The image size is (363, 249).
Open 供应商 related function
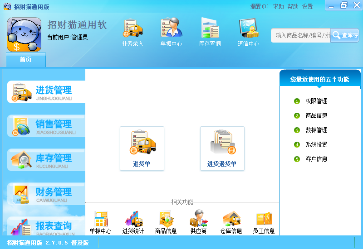(x=198, y=222)
